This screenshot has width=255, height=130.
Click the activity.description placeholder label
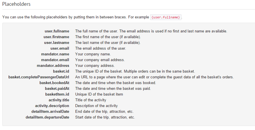coord(52,106)
